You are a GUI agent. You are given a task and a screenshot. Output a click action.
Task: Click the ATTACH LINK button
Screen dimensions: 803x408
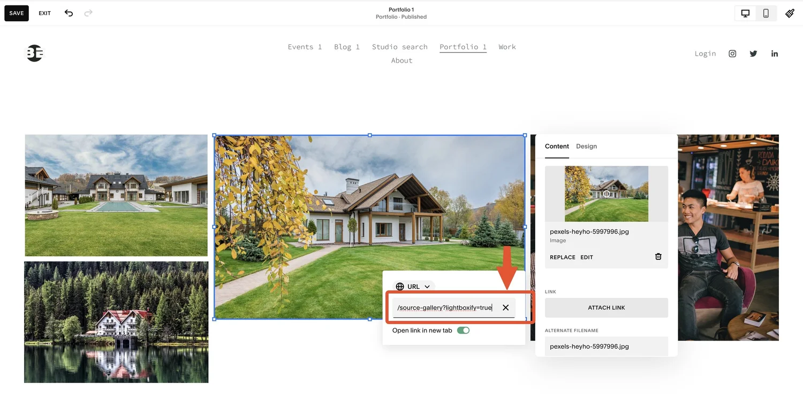tap(606, 307)
